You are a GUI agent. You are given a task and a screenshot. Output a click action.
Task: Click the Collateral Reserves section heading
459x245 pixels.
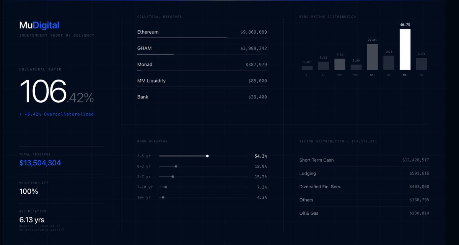pyautogui.click(x=160, y=17)
